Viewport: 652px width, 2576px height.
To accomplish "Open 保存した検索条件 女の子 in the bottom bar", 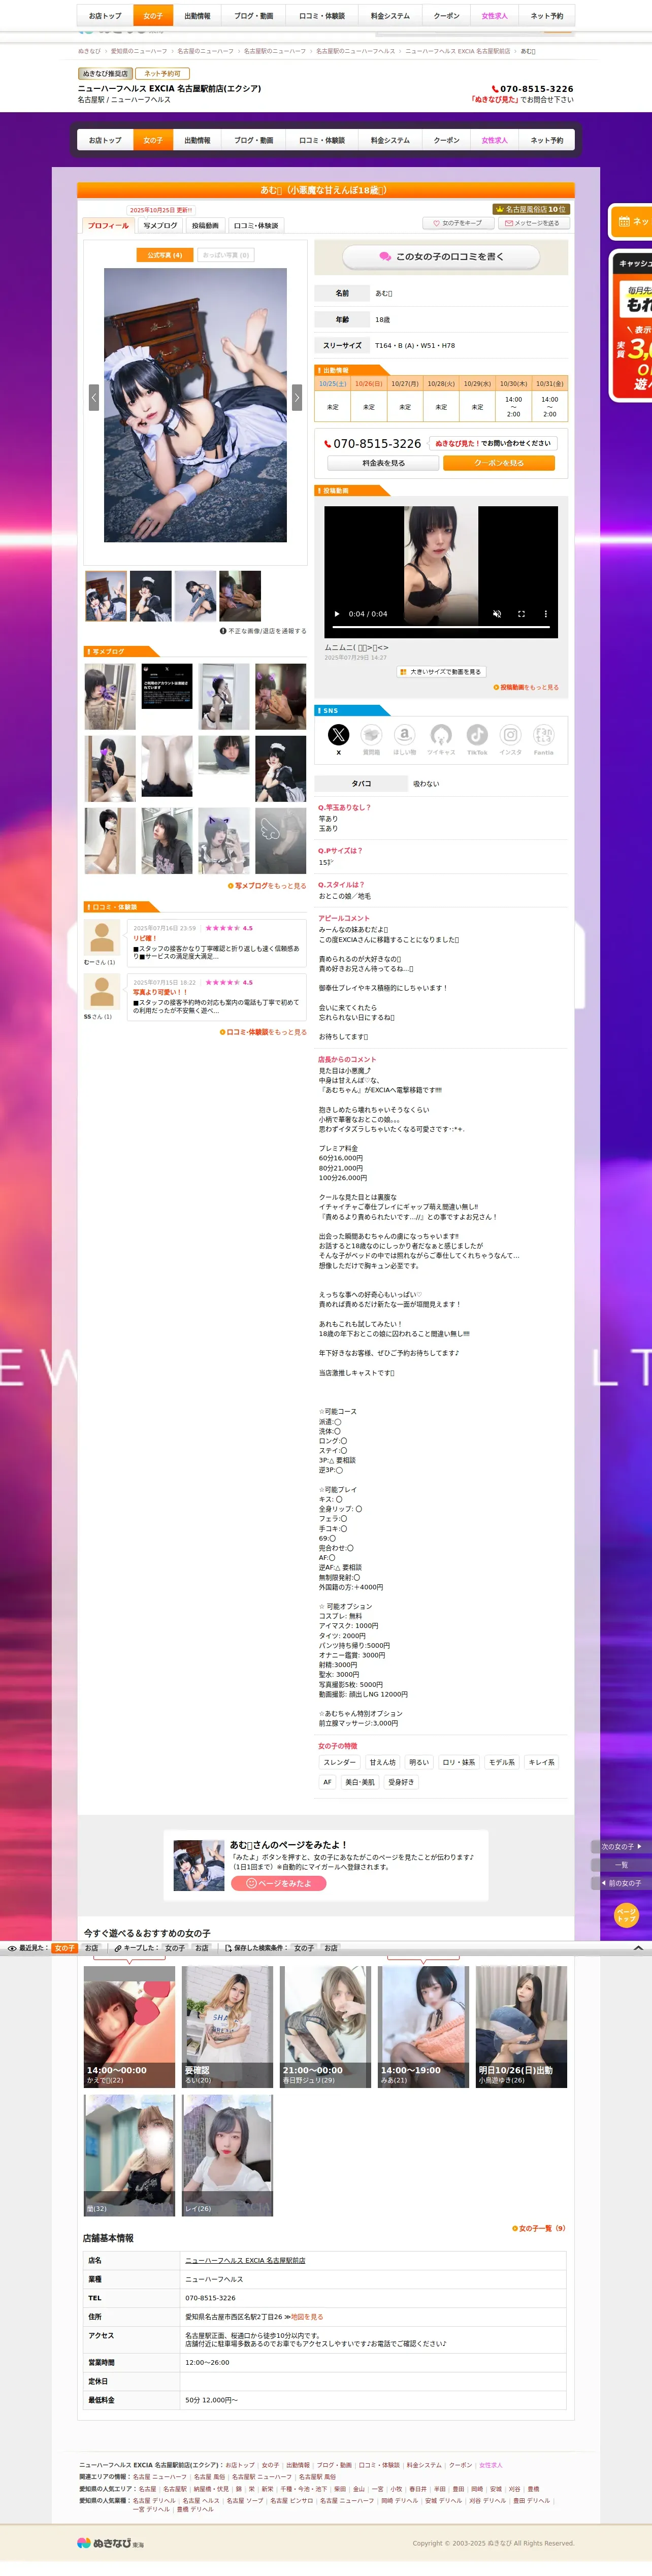I will pyautogui.click(x=303, y=1948).
